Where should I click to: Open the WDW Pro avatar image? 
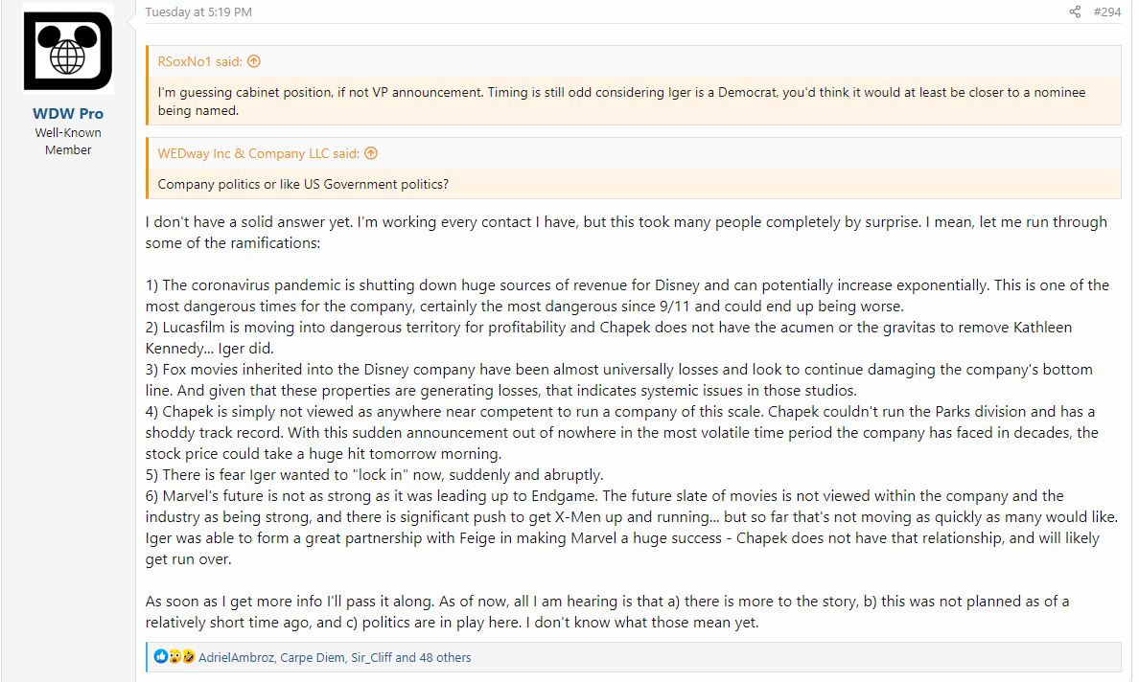[68, 51]
